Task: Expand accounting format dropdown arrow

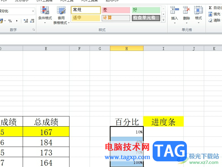Action: click(x=5, y=21)
